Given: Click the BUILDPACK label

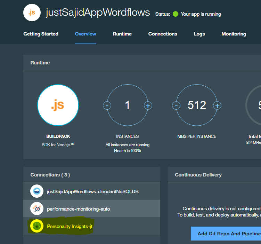Looking at the screenshot, I should tap(58, 136).
